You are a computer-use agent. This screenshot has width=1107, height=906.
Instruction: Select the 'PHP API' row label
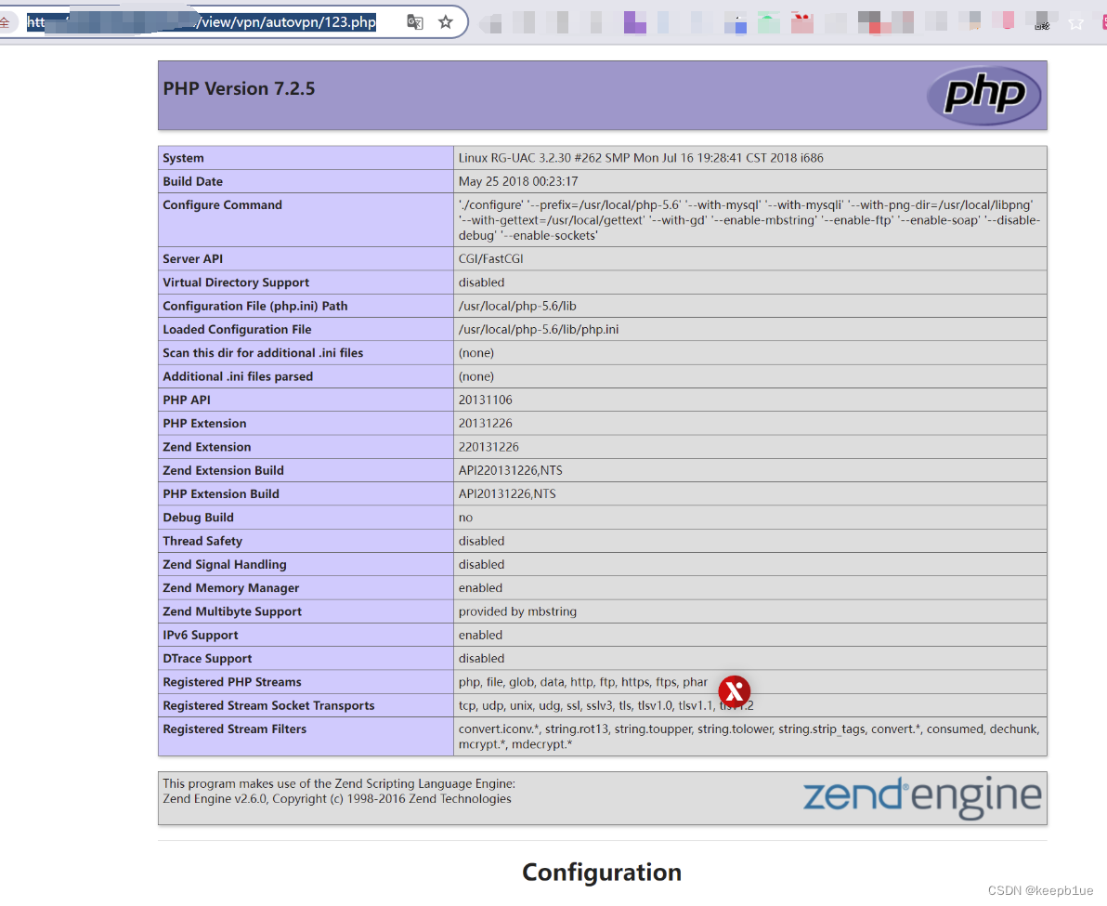point(187,400)
